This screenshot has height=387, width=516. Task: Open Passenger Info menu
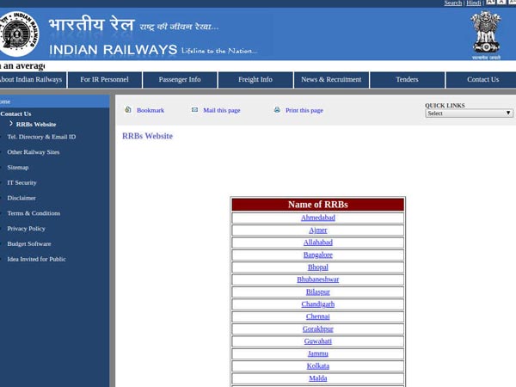(x=180, y=80)
